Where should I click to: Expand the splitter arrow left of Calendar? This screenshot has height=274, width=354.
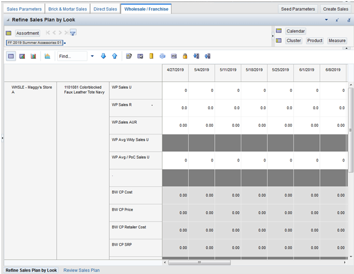pyautogui.click(x=273, y=36)
